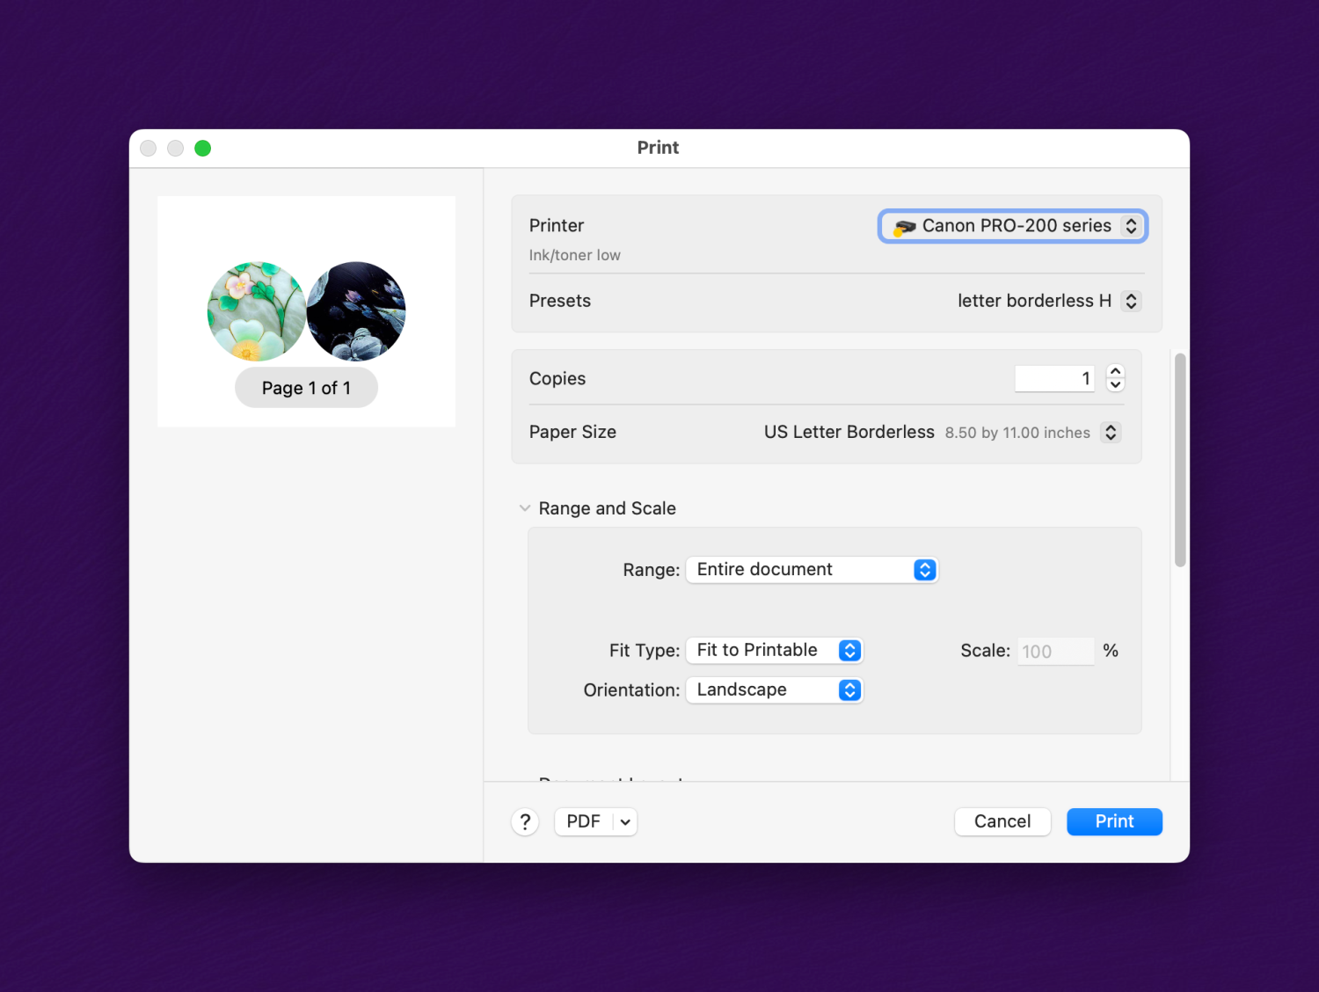The image size is (1319, 992).
Task: Click the PDF button
Action: point(584,822)
